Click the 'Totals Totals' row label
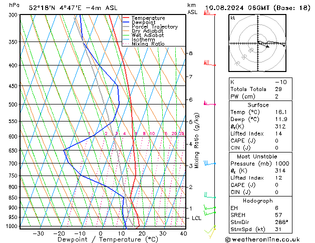 (x=248, y=89)
